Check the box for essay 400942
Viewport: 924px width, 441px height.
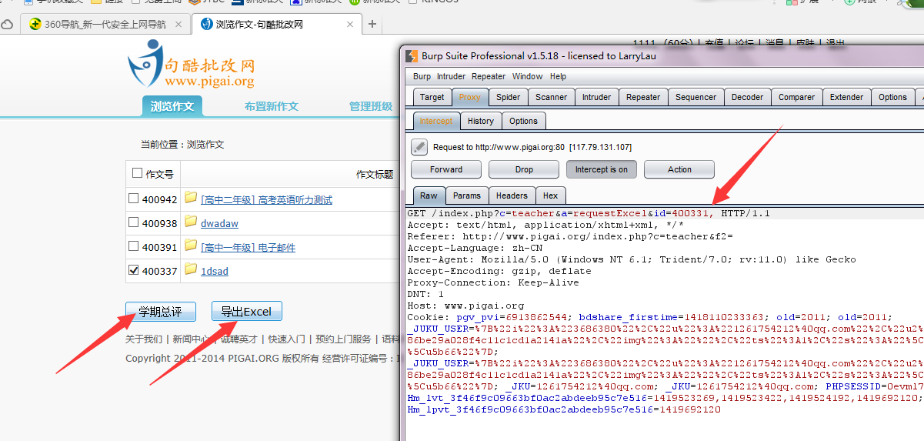[x=134, y=199]
